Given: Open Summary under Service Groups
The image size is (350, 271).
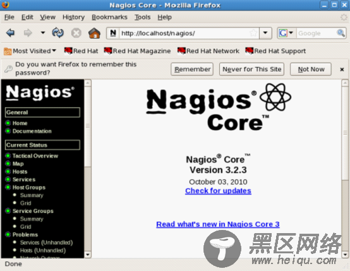Looking at the screenshot, I should [32, 219].
